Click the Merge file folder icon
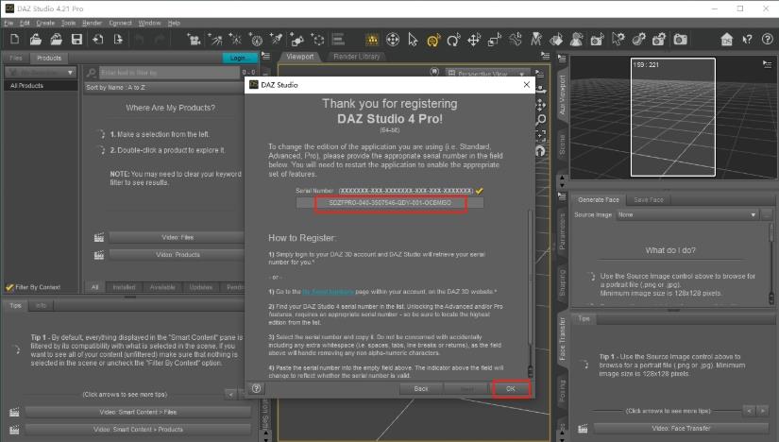The width and height of the screenshot is (779, 442). (56, 40)
